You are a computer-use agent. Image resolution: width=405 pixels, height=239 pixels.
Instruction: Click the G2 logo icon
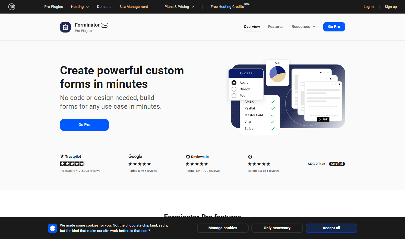[x=250, y=157]
